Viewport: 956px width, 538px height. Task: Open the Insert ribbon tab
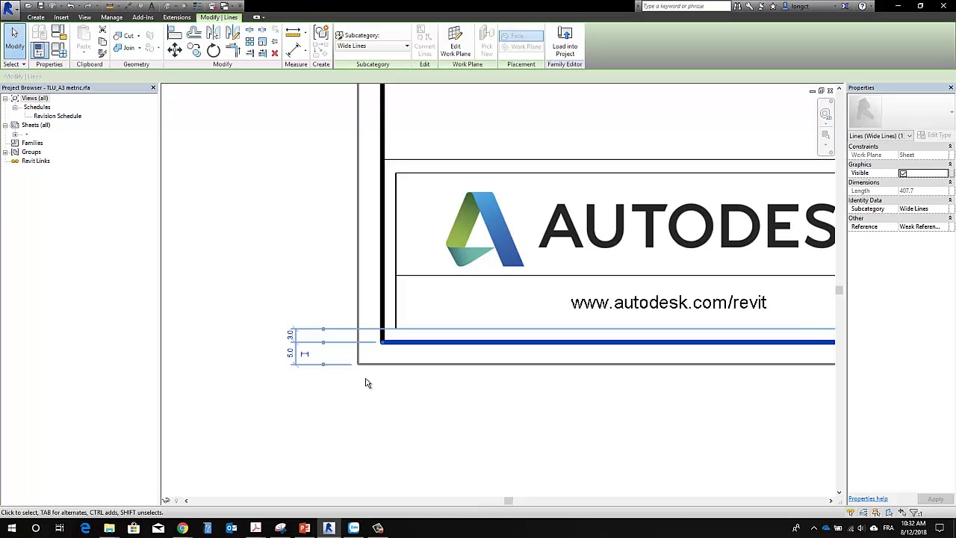(x=61, y=17)
